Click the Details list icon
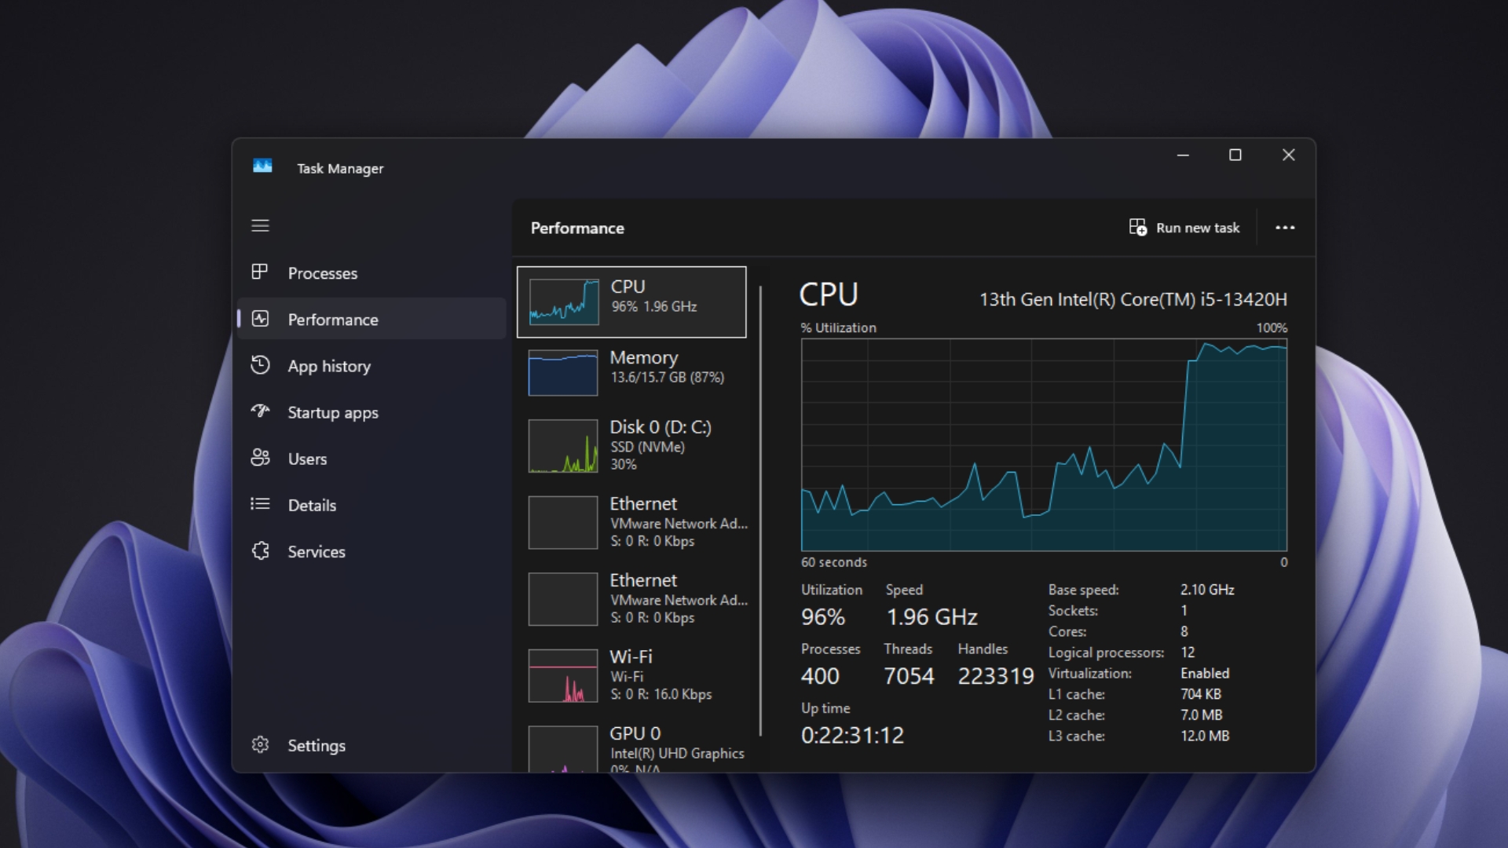Screen dimensions: 1508x848 click(260, 504)
